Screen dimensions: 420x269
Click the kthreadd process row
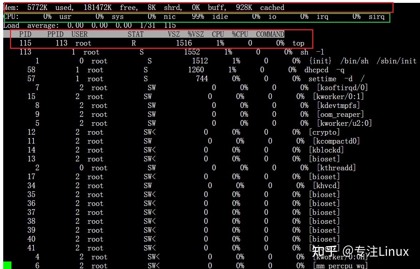157,168
